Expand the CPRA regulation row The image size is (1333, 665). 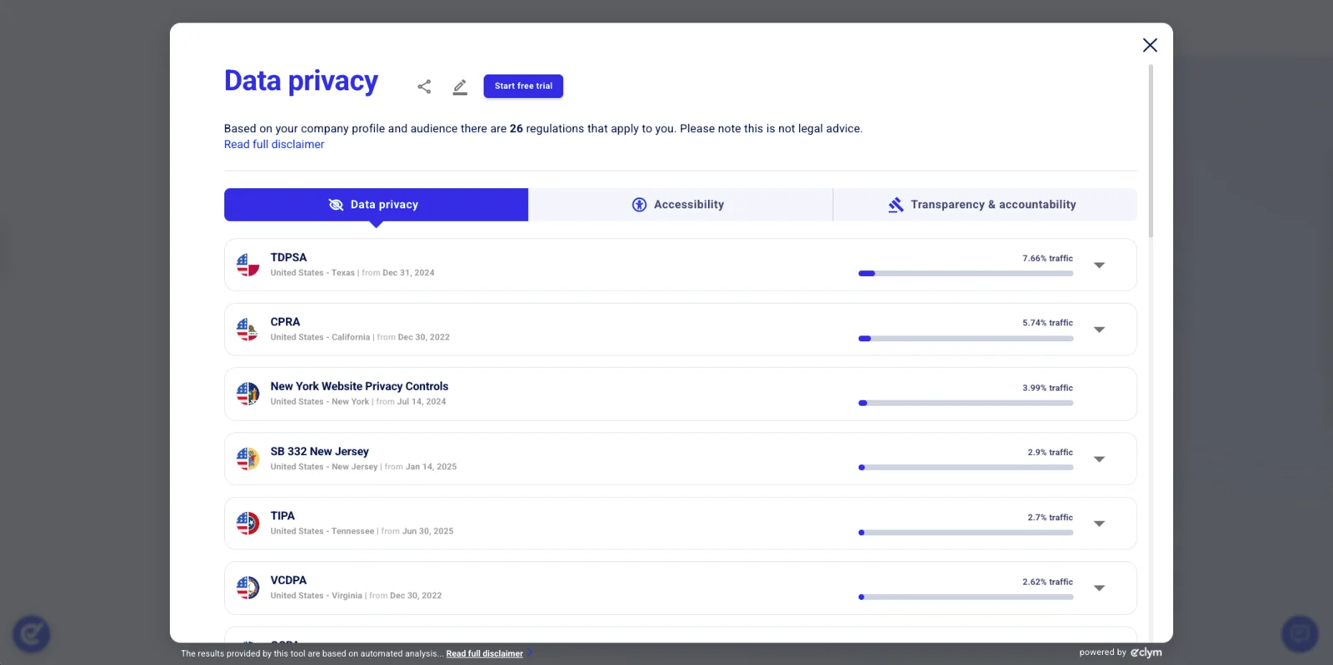(1099, 330)
